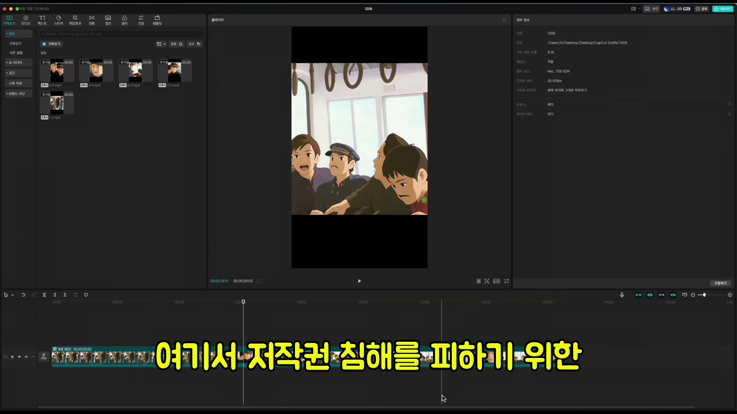737x414 pixels.
Task: Toggle main track magnet
Action: [x=638, y=295]
